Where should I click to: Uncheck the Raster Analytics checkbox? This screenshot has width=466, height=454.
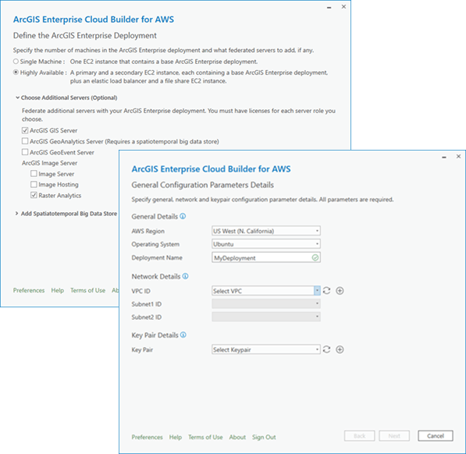click(34, 195)
